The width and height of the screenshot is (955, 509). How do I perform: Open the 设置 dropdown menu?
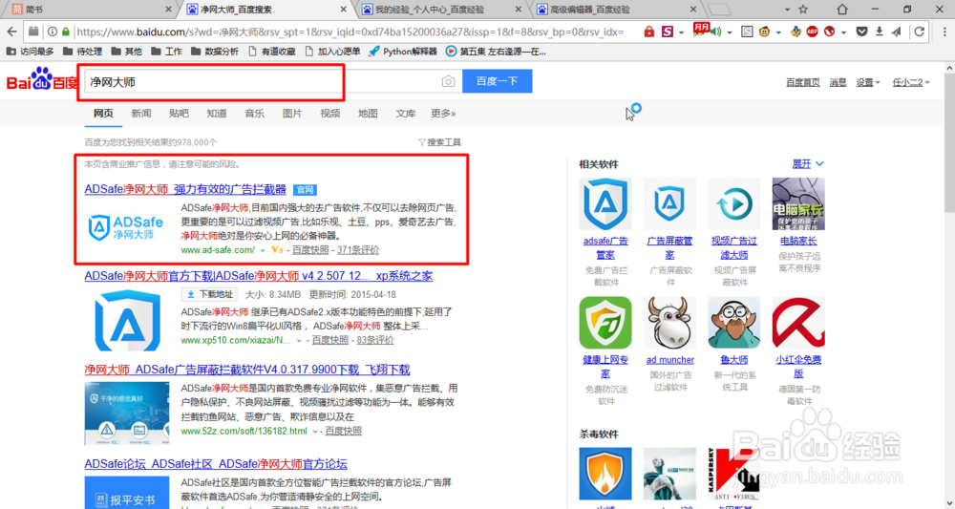click(x=868, y=82)
